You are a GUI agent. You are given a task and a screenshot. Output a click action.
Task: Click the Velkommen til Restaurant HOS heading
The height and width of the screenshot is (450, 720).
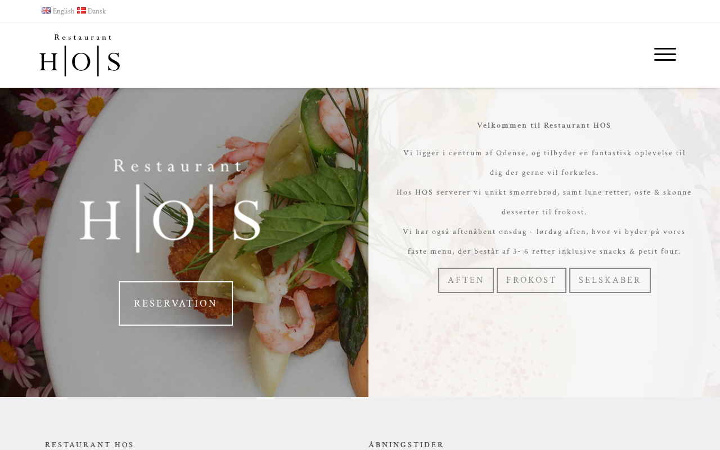coord(544,125)
